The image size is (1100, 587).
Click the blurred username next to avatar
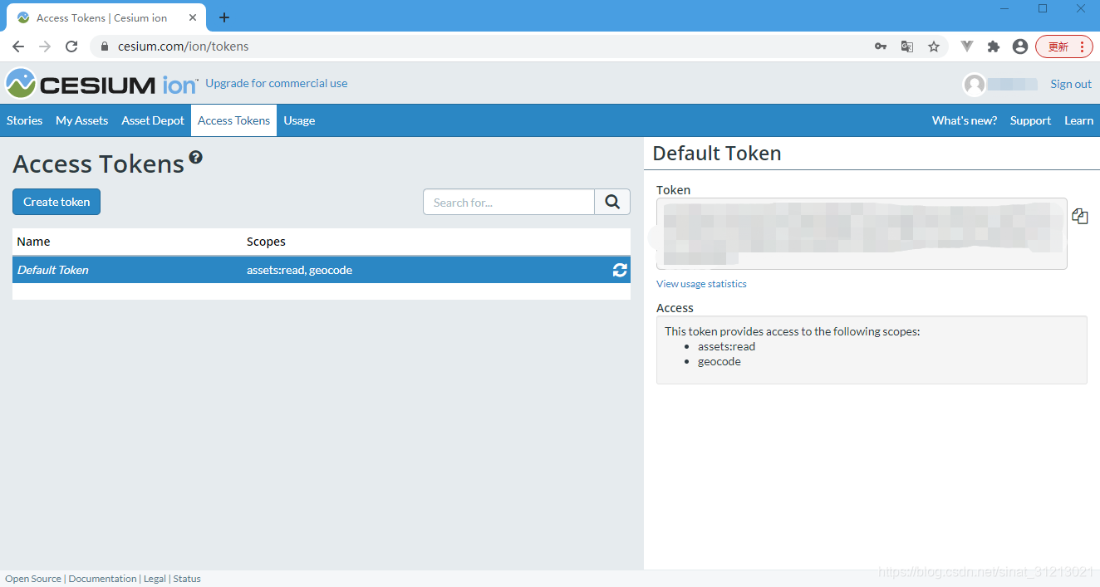(x=1013, y=84)
